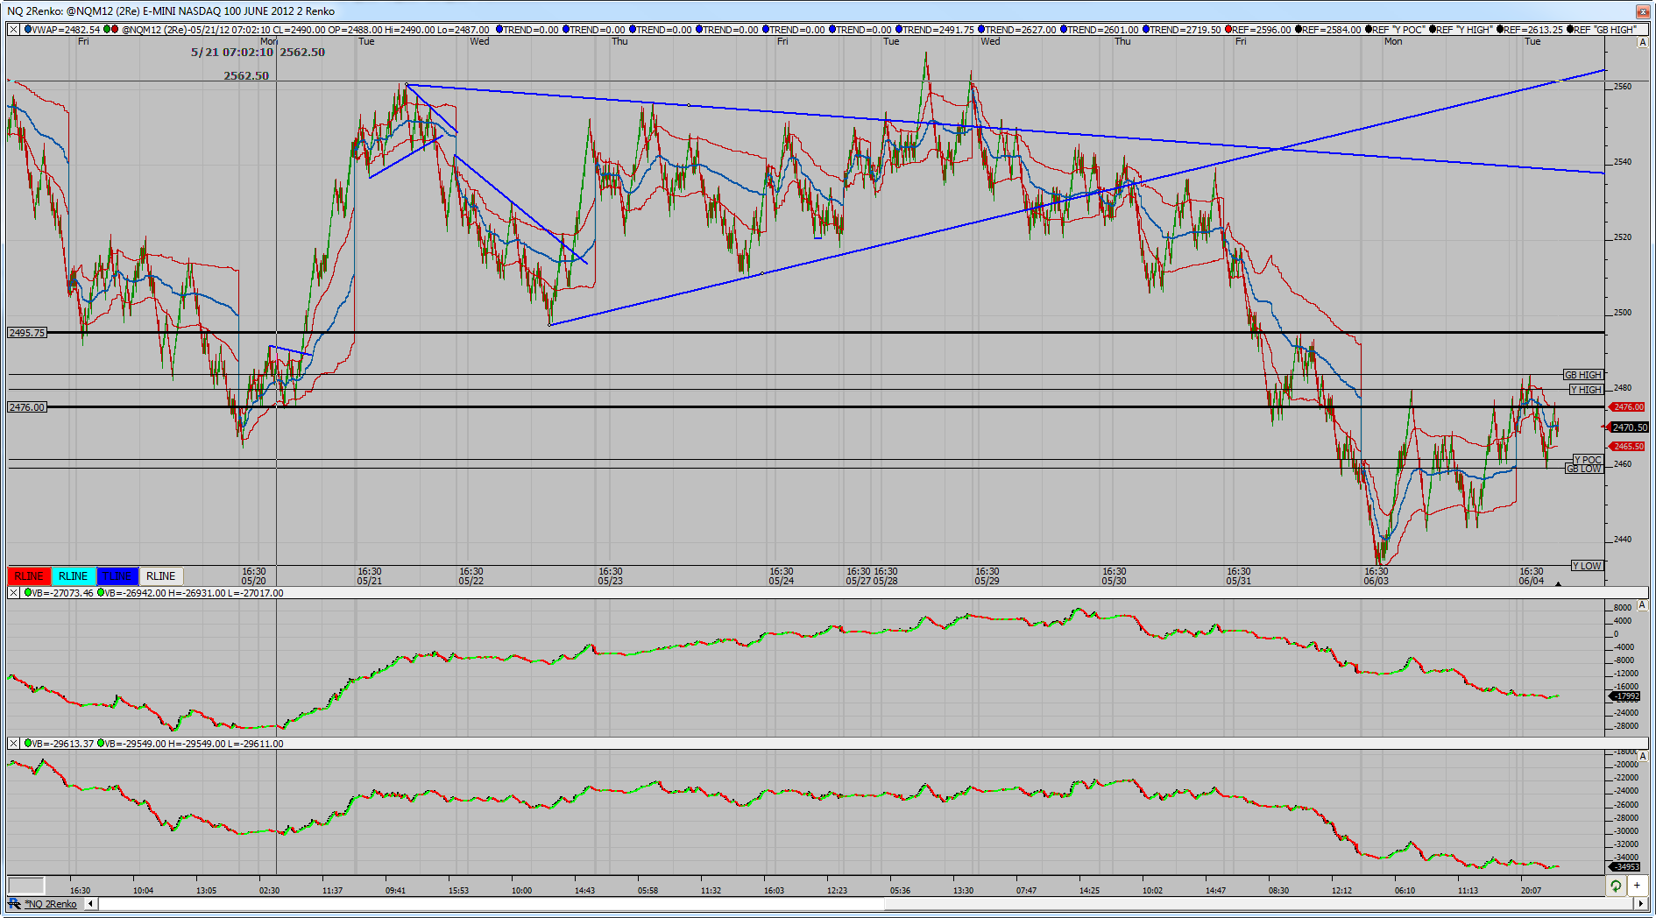Click the REF "GB HIGH" indicator dot

pyautogui.click(x=1570, y=29)
